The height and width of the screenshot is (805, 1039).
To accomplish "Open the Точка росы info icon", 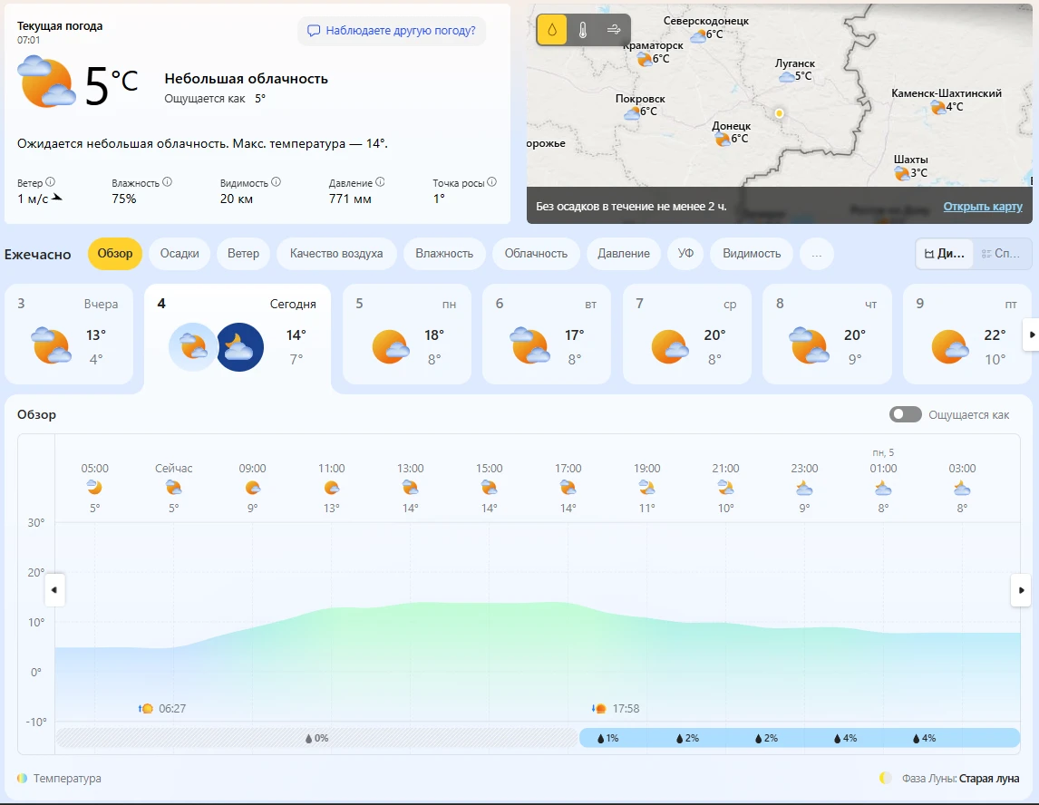I will coord(491,182).
